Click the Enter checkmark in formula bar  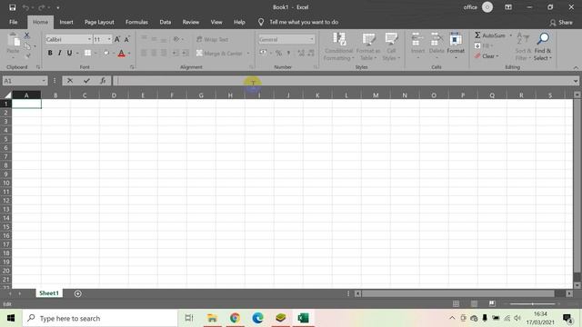[86, 81]
